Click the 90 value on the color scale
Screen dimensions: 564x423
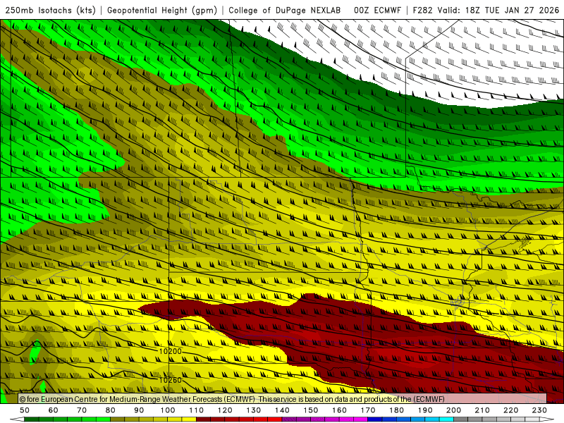pyautogui.click(x=139, y=410)
